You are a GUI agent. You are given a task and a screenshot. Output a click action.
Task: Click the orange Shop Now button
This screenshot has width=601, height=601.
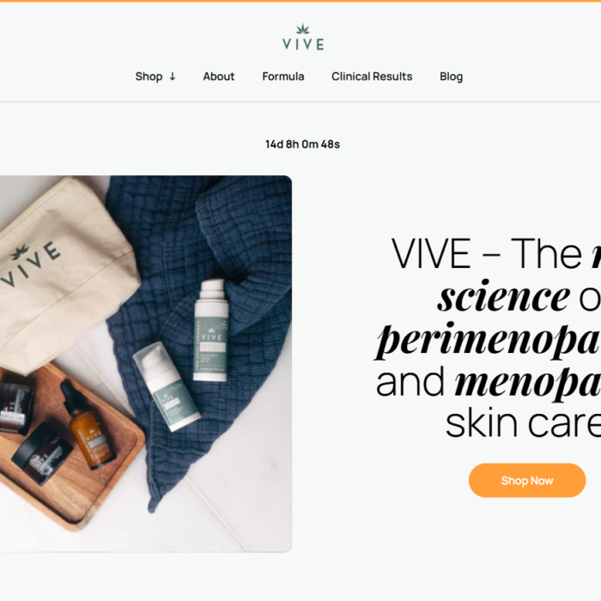point(527,480)
